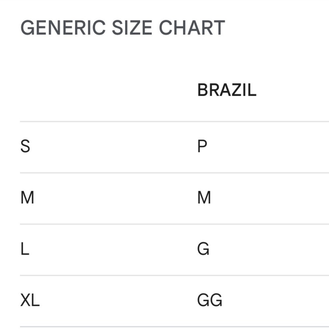Click the divider line below the XL row
This screenshot has width=329, height=329.
pyautogui.click(x=174, y=327)
